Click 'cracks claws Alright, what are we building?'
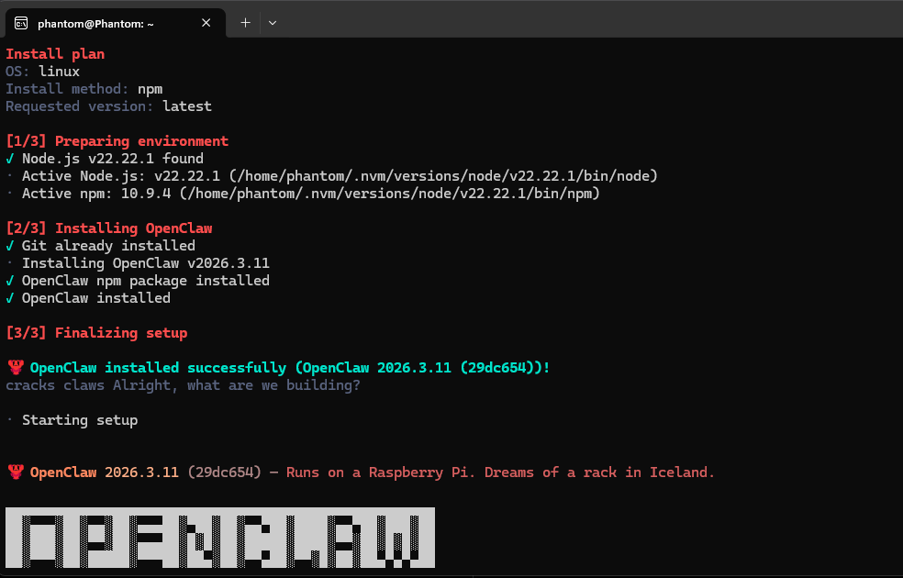This screenshot has width=903, height=578. tap(184, 385)
